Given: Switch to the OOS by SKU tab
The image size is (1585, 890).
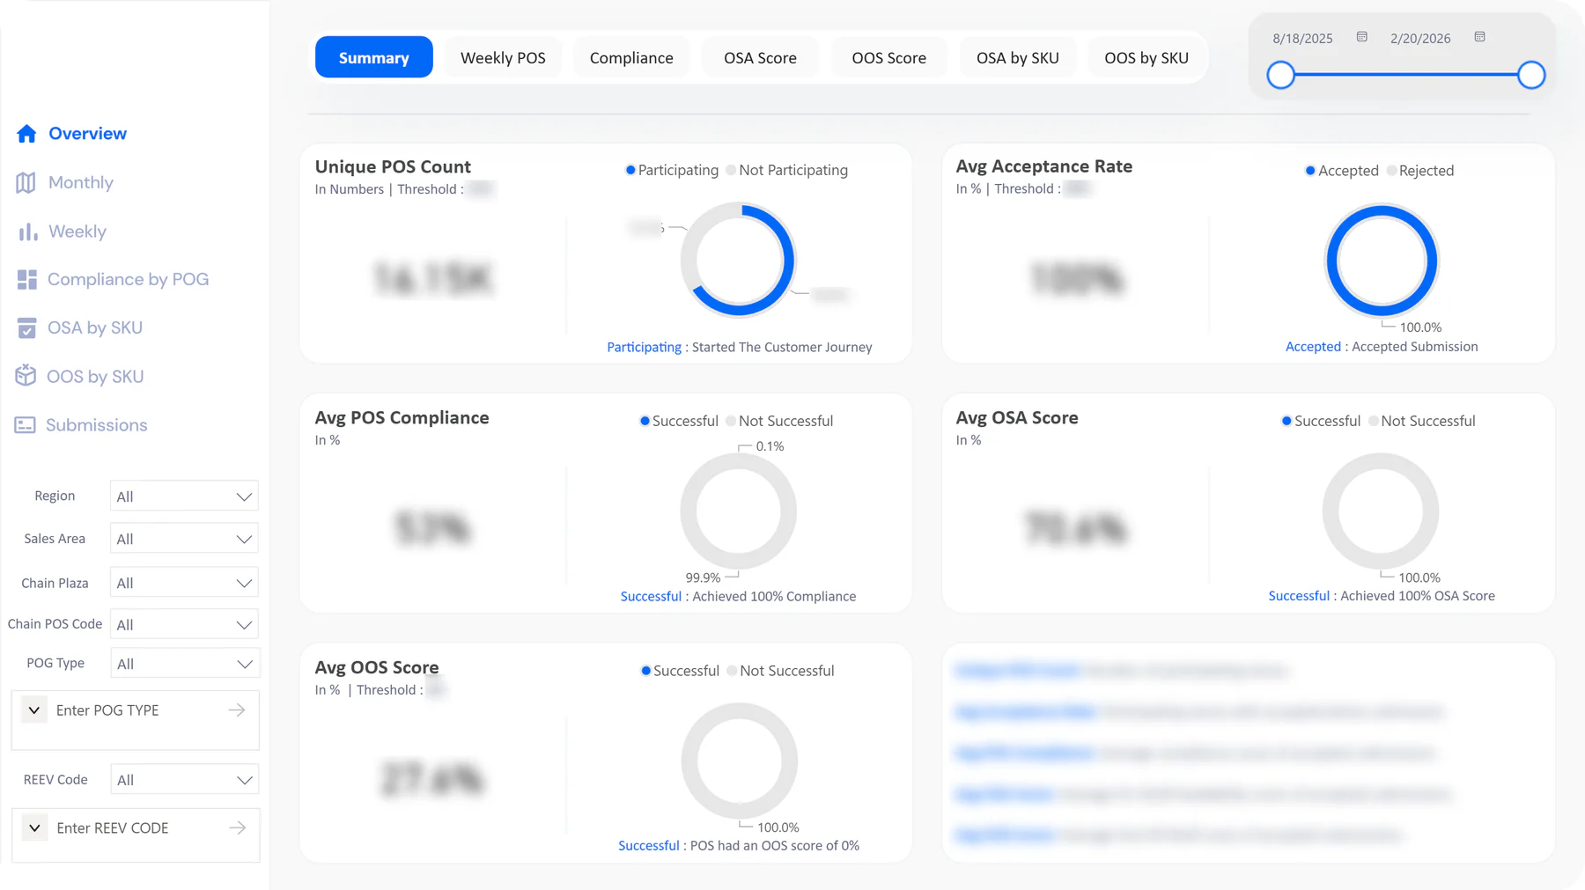Looking at the screenshot, I should [x=1146, y=57].
